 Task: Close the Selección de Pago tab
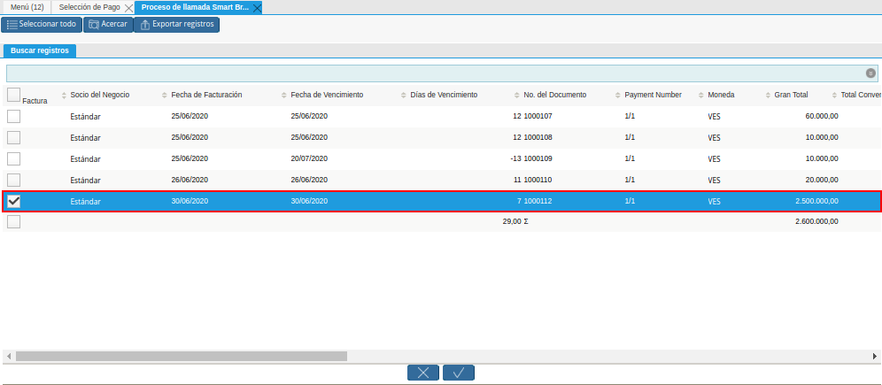coord(128,8)
